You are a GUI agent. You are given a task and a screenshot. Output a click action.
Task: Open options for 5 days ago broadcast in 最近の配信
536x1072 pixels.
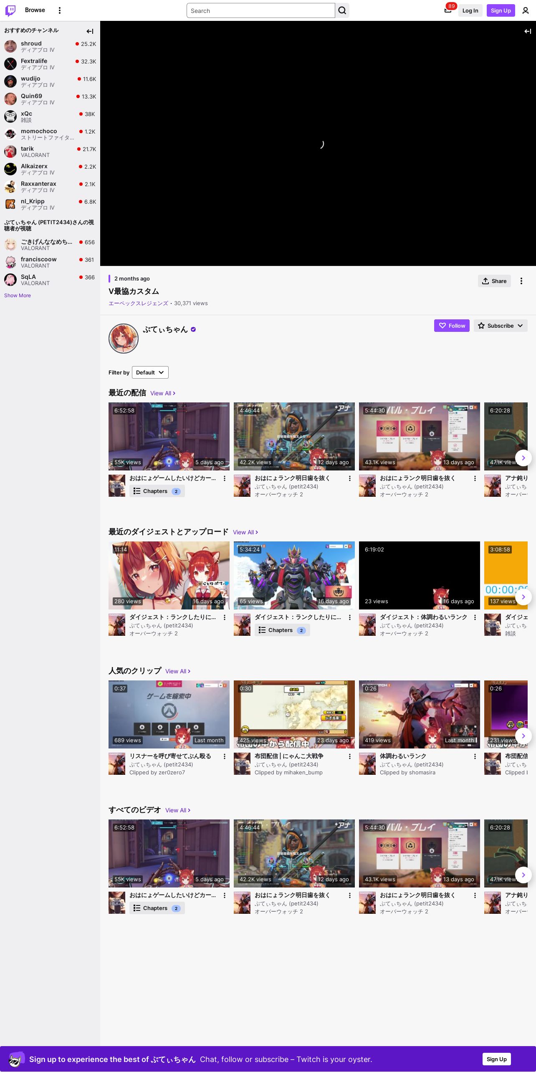(225, 478)
